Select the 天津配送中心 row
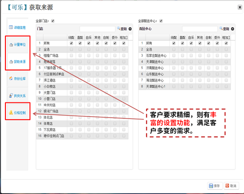This screenshot has height=194, width=244. [184, 62]
